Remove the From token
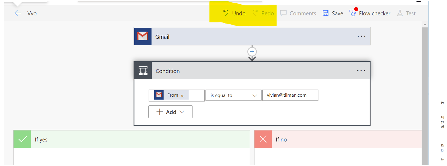Viewport: 447px width, 166px height. (182, 96)
